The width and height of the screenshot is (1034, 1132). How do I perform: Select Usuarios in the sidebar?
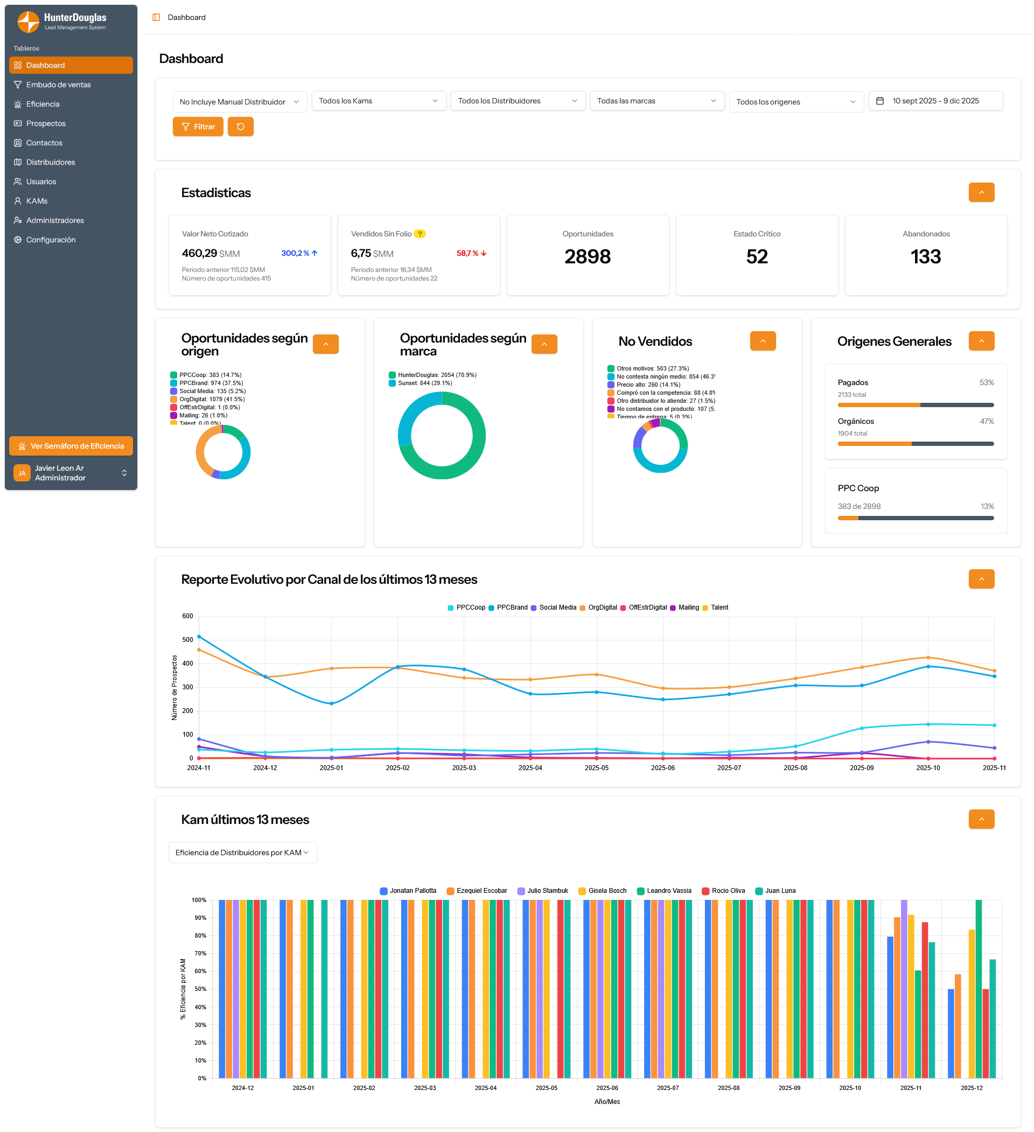41,181
